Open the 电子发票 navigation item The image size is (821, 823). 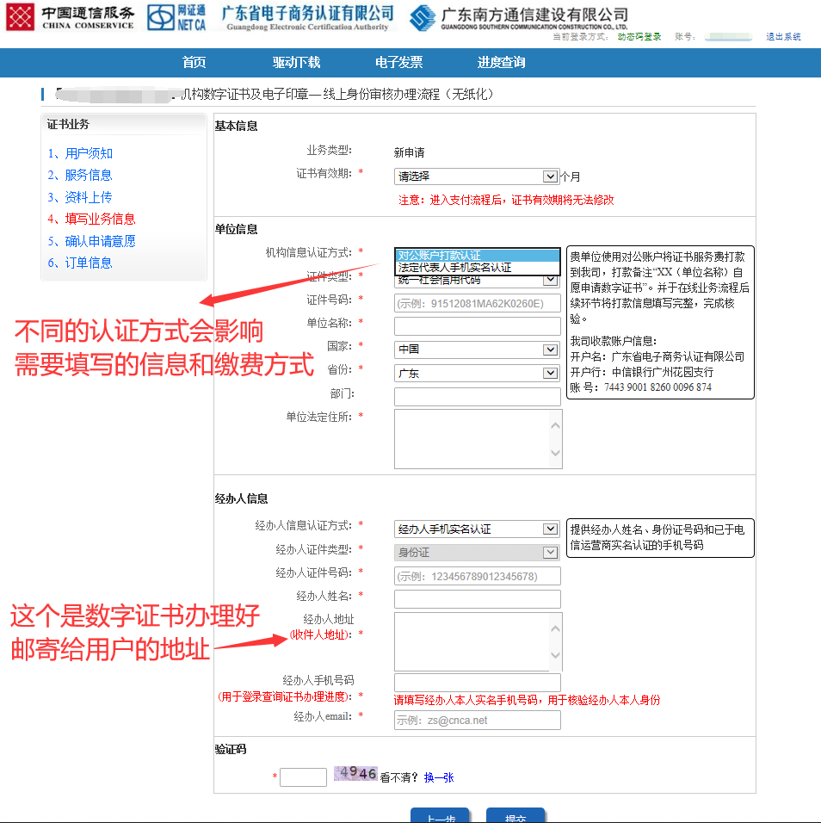[399, 63]
